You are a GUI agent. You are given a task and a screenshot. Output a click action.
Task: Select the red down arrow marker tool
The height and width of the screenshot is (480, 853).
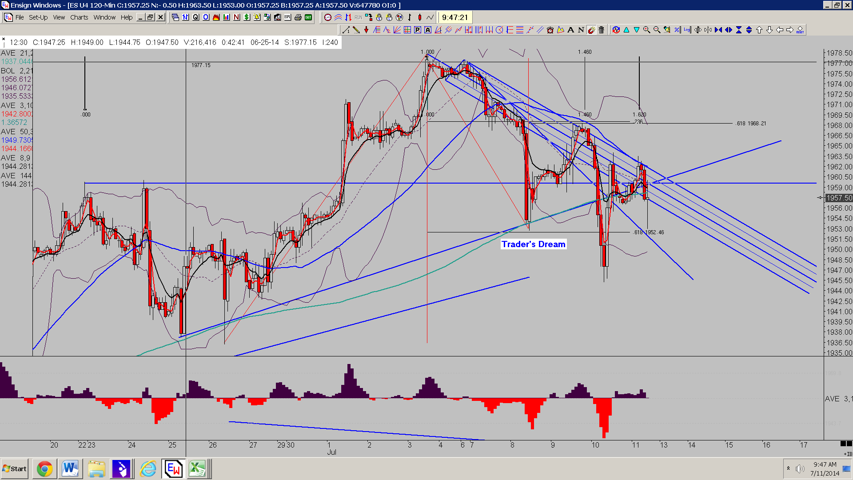pos(366,30)
